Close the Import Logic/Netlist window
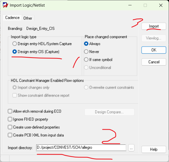169x162 pixels. tap(161, 5)
